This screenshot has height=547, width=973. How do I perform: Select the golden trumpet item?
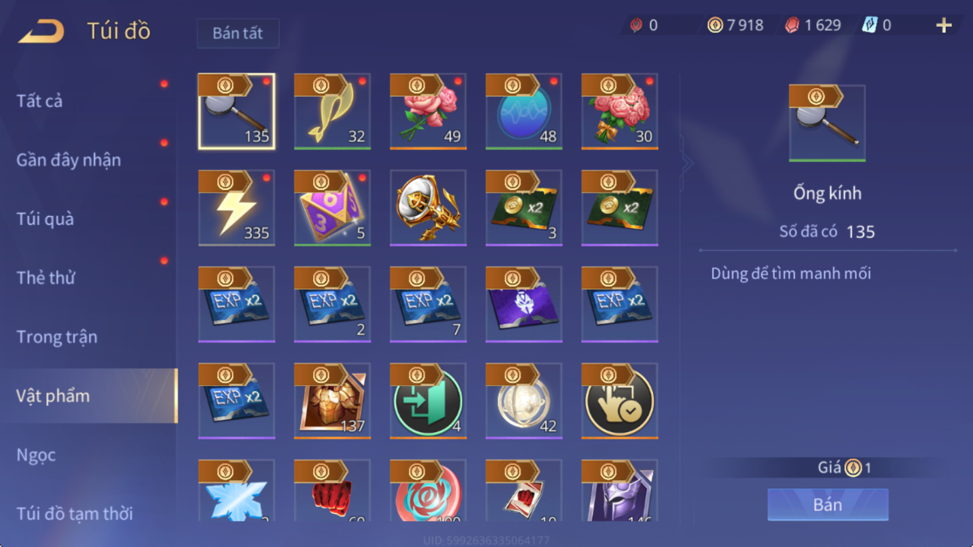pos(428,208)
